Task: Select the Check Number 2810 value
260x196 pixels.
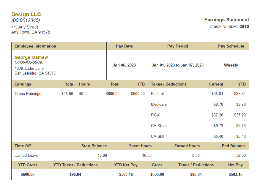Action: coord(245,26)
